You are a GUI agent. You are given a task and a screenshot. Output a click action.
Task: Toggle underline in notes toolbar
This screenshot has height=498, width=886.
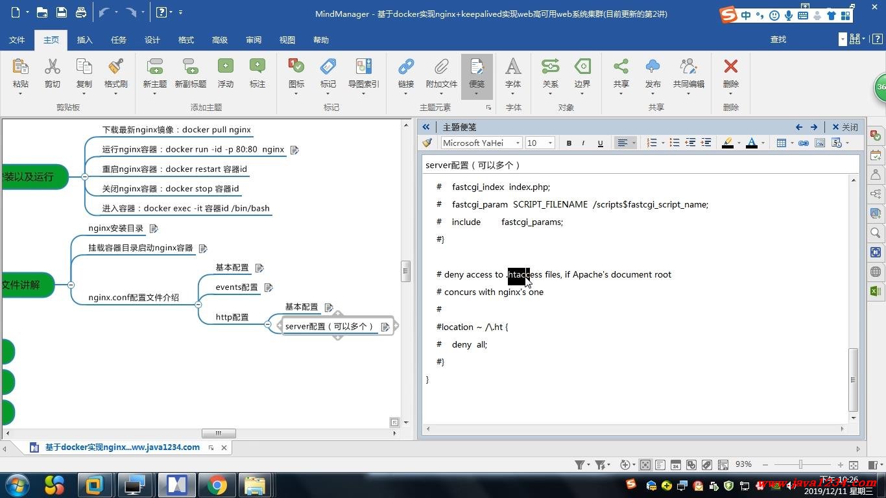pyautogui.click(x=600, y=143)
